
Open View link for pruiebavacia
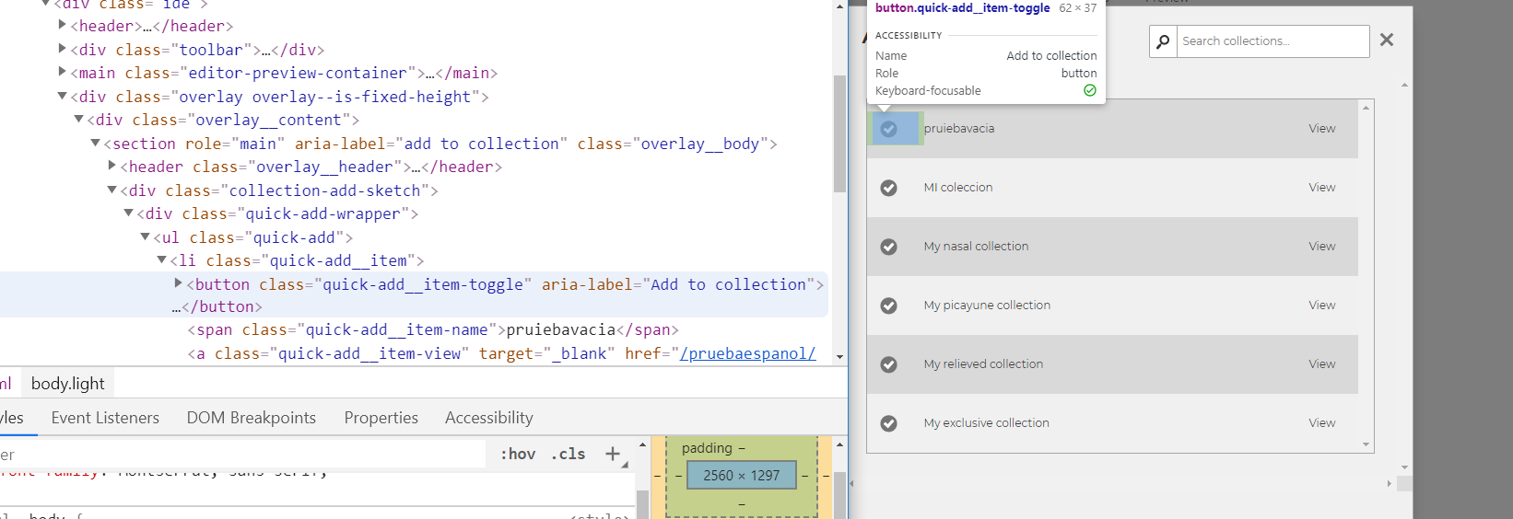[1321, 129]
